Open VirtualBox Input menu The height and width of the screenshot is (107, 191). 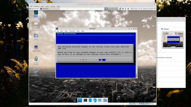point(47,7)
